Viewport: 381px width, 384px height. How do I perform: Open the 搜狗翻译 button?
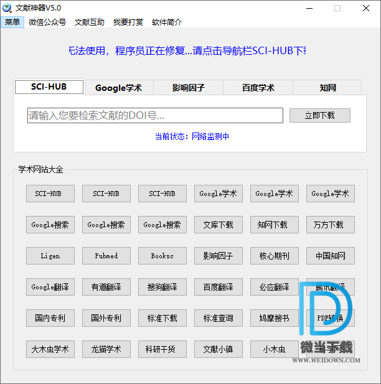[x=162, y=287]
